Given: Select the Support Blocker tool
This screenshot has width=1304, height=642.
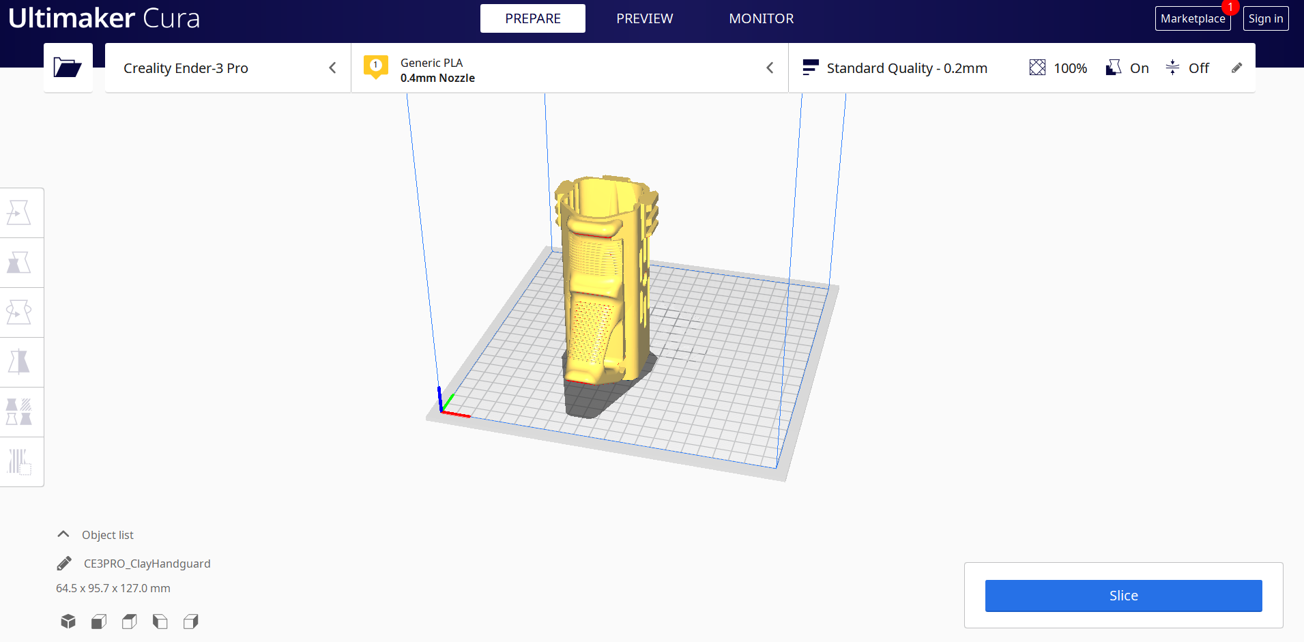Looking at the screenshot, I should (19, 462).
